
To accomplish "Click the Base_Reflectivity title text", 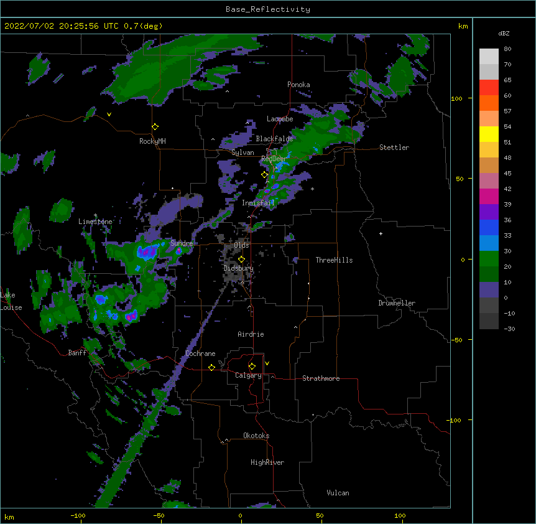I will 268,9.
